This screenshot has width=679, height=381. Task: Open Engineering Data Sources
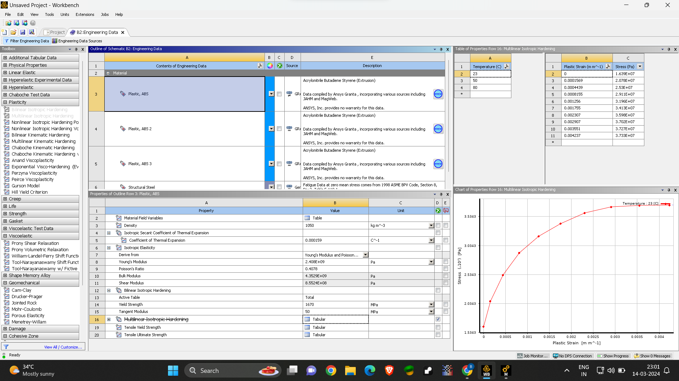pyautogui.click(x=77, y=41)
